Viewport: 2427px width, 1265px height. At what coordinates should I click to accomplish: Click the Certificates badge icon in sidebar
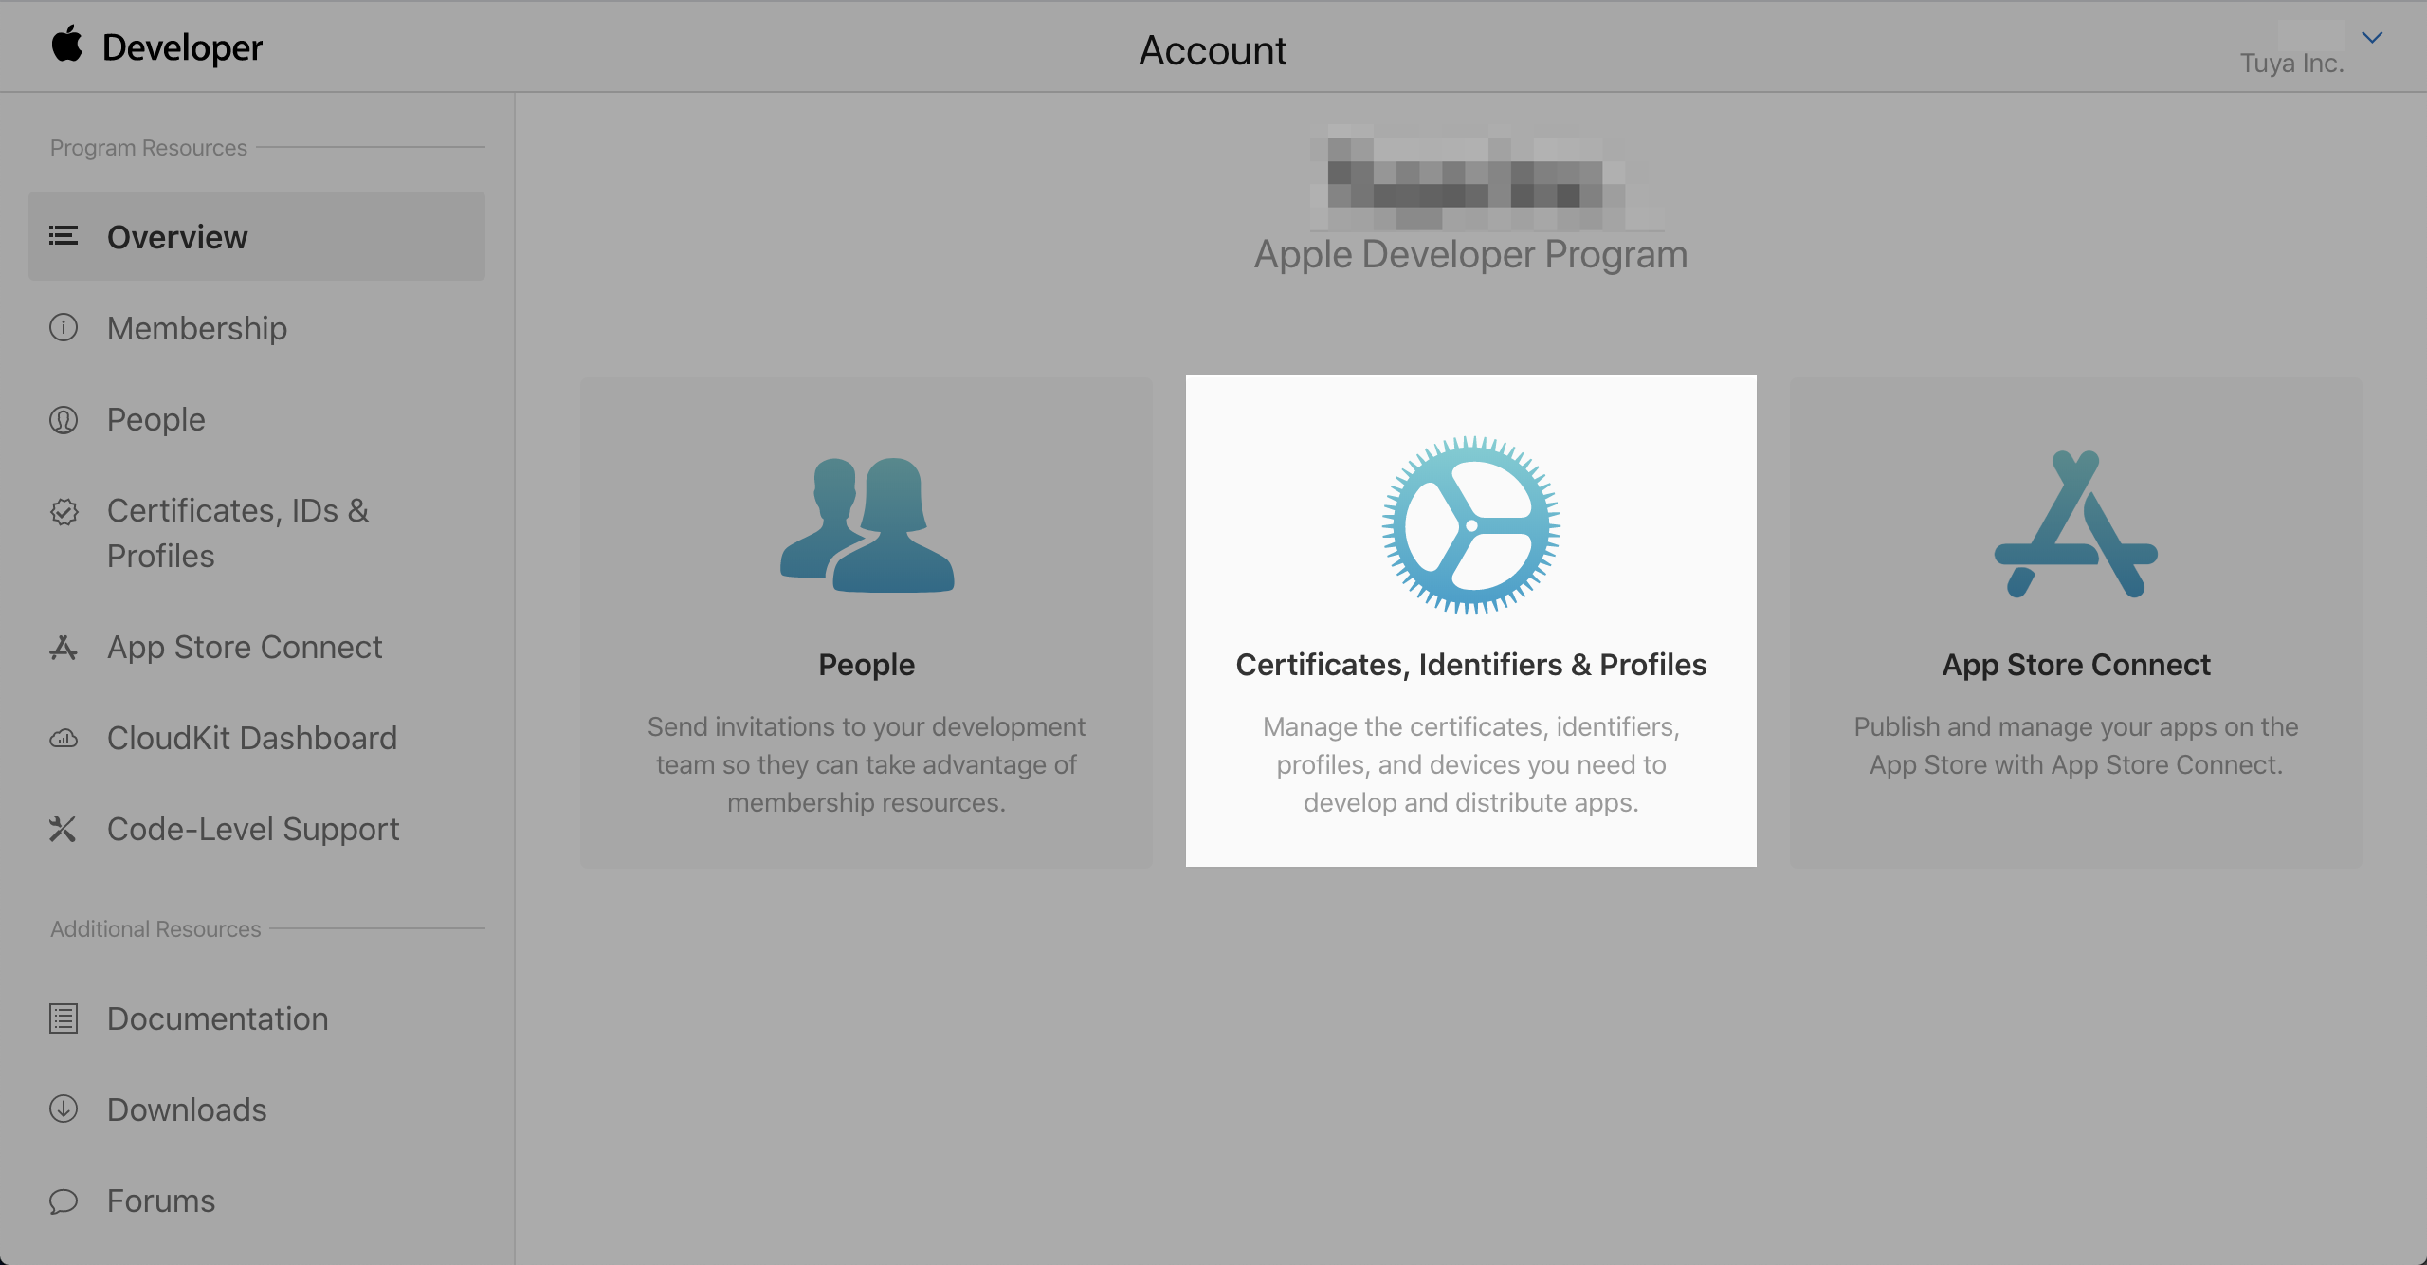click(64, 512)
